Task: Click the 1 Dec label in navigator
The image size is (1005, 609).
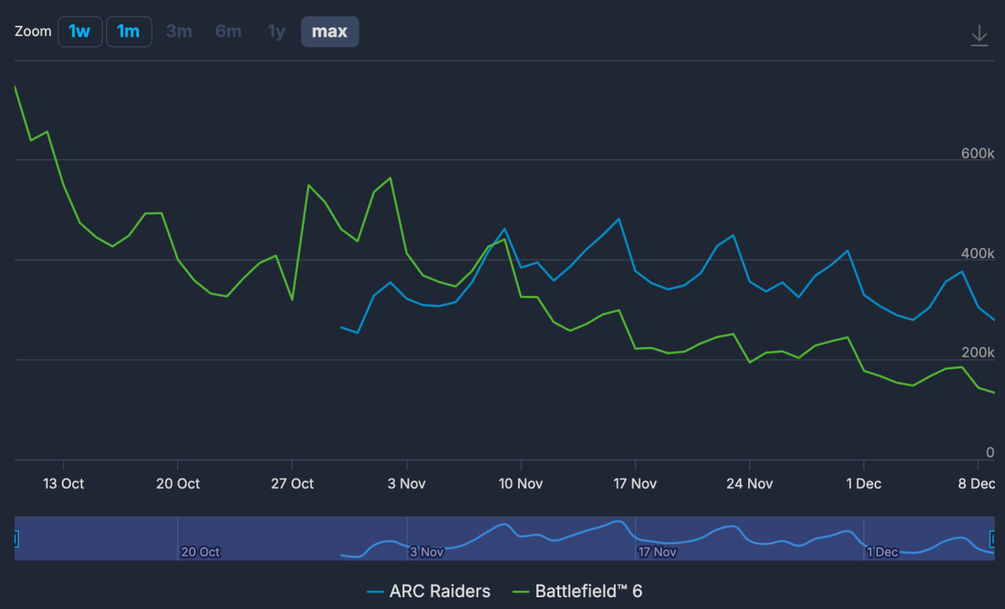Action: click(883, 552)
